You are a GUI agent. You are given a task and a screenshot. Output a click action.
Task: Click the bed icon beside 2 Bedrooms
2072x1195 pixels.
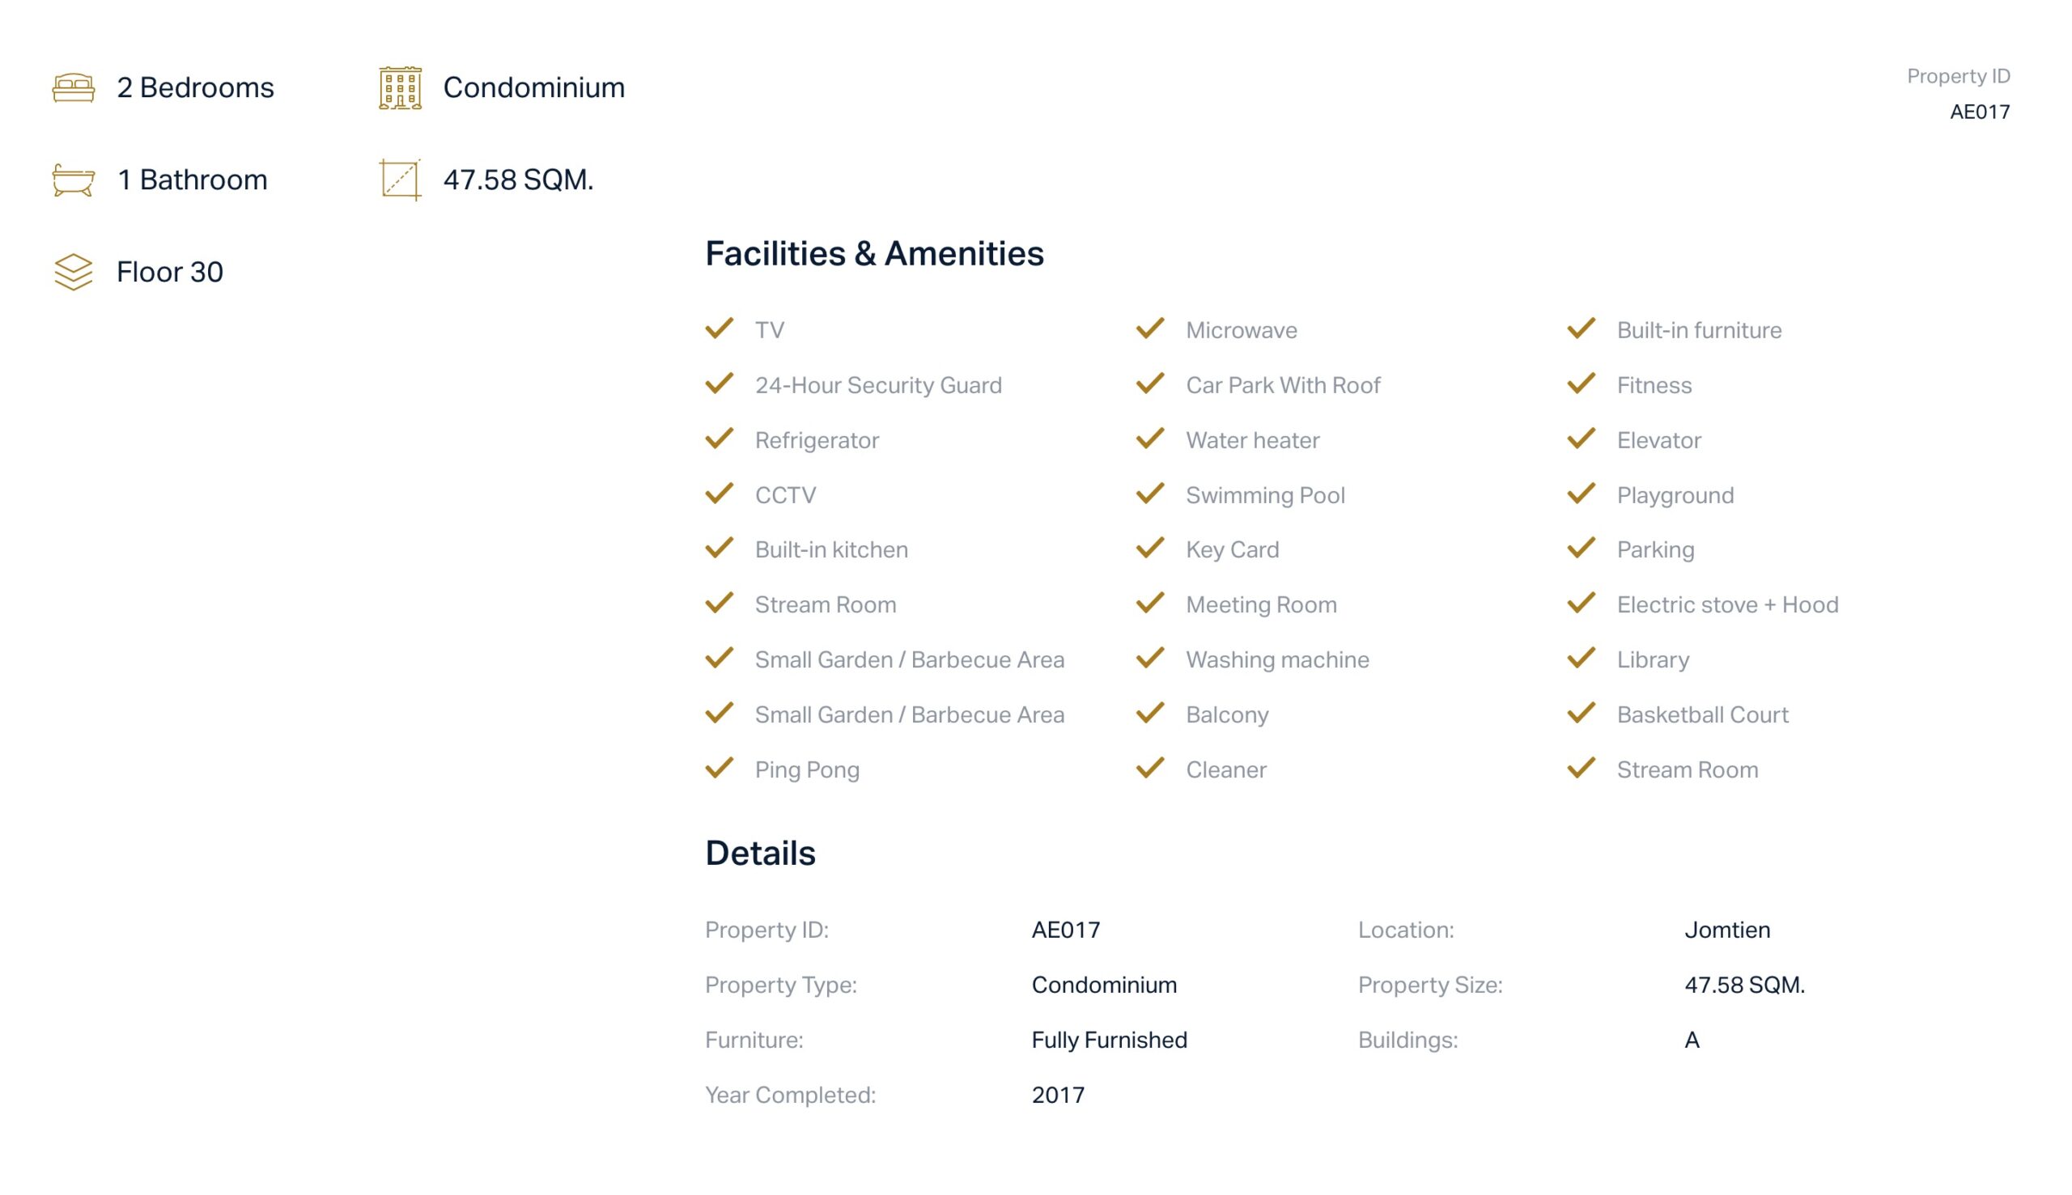coord(73,87)
